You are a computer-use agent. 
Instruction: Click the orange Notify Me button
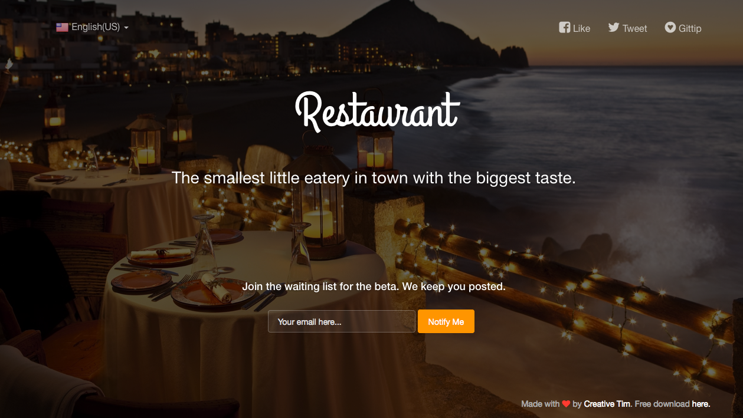point(446,321)
